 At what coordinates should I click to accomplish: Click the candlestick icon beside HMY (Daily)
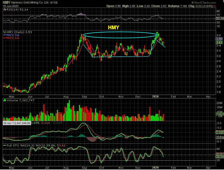pos(5,32)
